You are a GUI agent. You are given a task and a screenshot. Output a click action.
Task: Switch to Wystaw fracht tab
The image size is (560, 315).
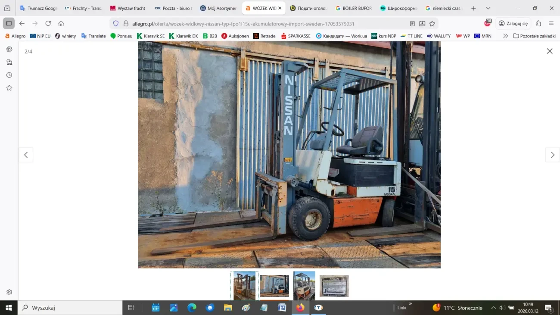point(128,8)
